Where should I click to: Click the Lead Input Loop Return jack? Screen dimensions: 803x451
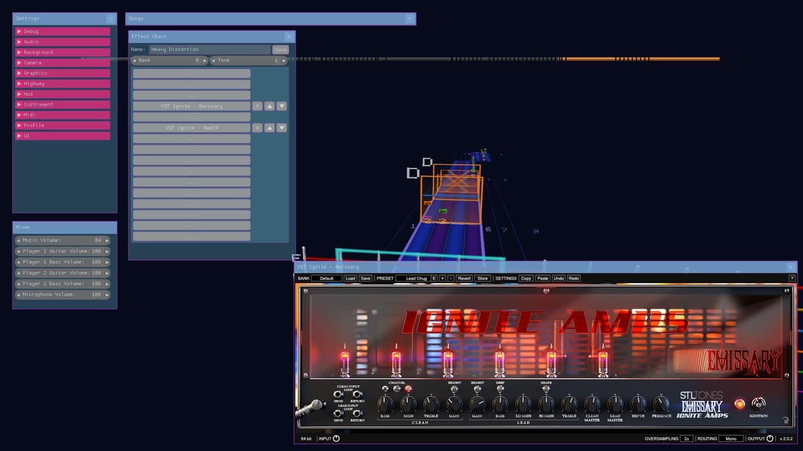pyautogui.click(x=357, y=413)
